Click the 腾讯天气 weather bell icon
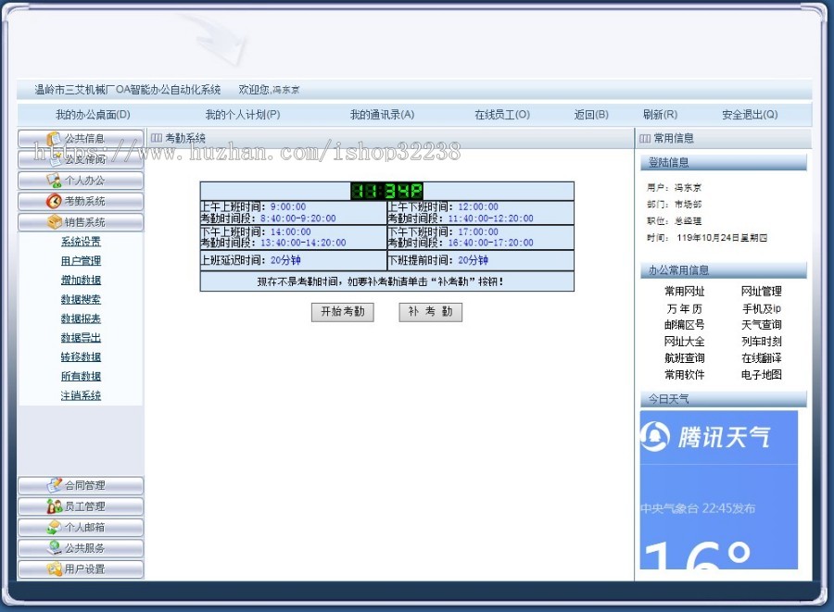Image resolution: width=834 pixels, height=612 pixels. [x=654, y=437]
